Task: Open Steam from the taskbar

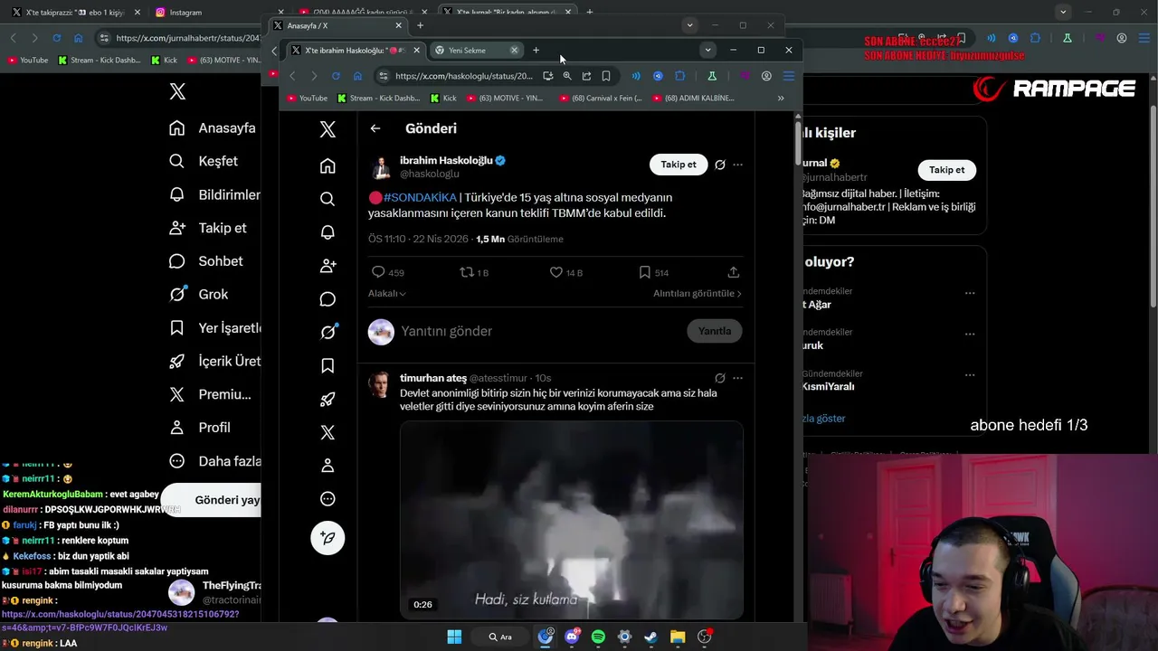Action: point(650,637)
